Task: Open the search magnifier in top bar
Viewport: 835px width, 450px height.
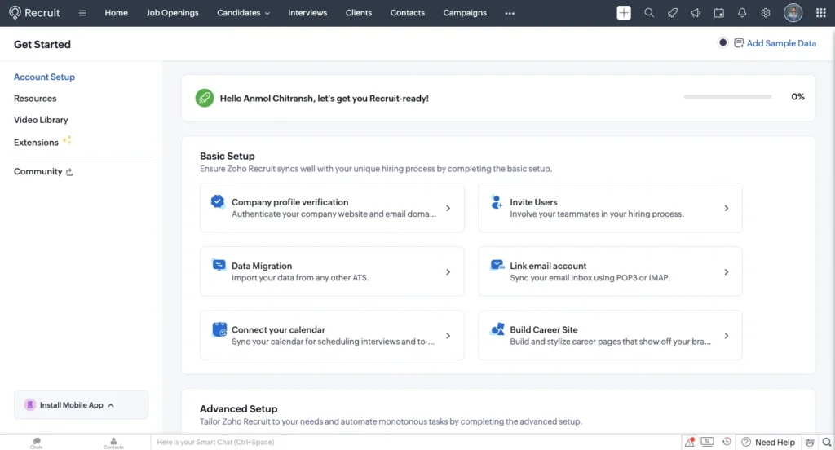Action: point(648,13)
